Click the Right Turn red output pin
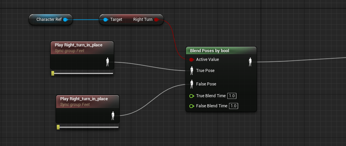346x146 pixels. coord(156,20)
